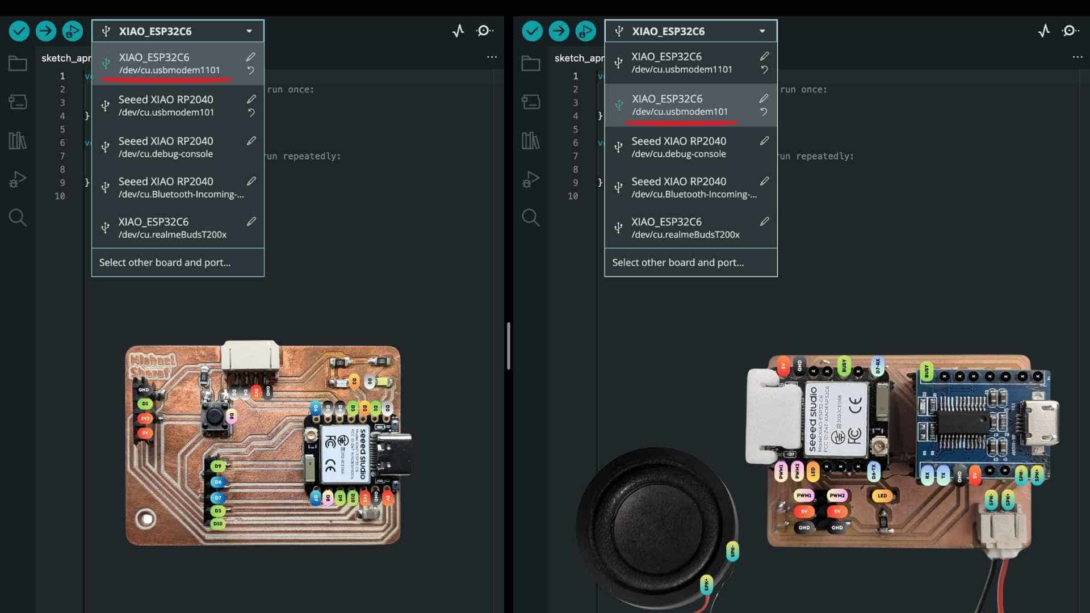This screenshot has height=613, width=1090.
Task: Open Serial Monitor in right window
Action: 1070,31
